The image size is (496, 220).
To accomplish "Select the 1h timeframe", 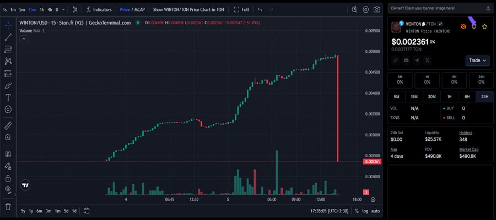I will [42, 9].
